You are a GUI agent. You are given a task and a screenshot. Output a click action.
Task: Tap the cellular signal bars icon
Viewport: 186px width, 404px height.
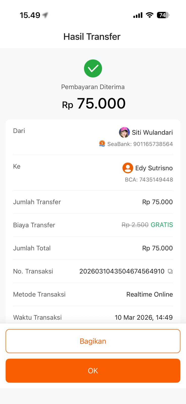click(x=138, y=15)
